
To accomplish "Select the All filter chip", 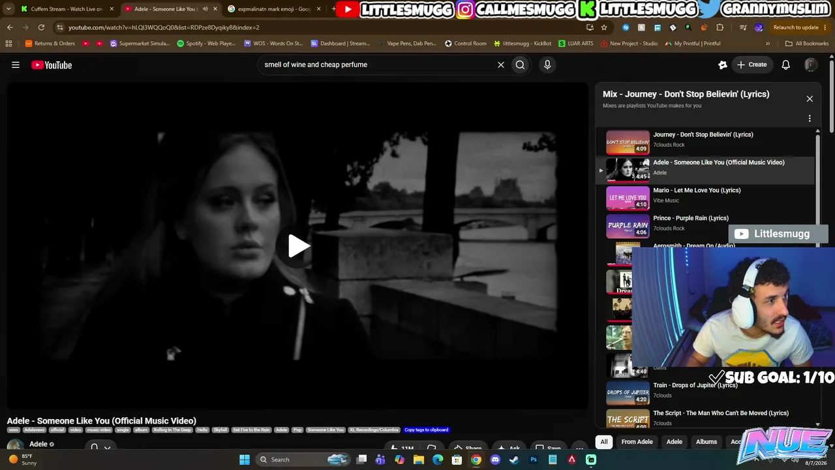I will [x=604, y=442].
